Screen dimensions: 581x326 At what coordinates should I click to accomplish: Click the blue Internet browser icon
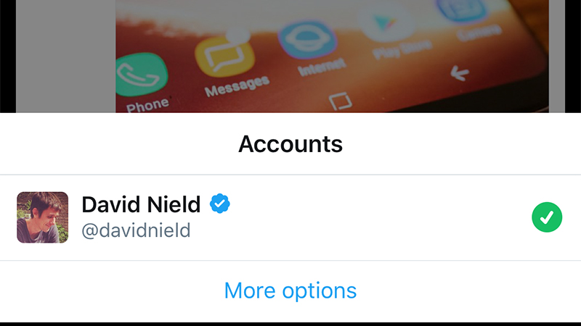click(308, 39)
